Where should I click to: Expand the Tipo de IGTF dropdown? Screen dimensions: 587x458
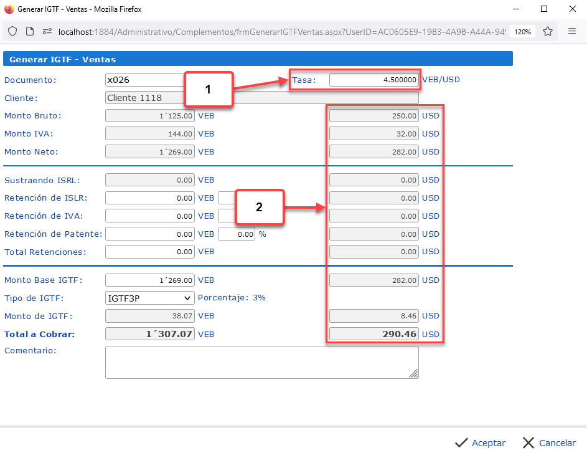click(150, 298)
